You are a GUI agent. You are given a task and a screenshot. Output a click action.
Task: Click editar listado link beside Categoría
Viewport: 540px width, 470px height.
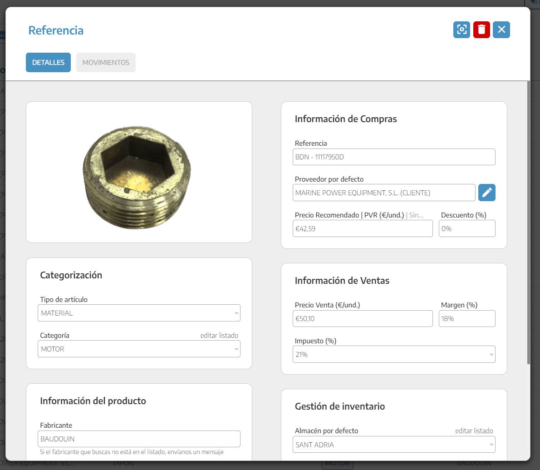219,335
